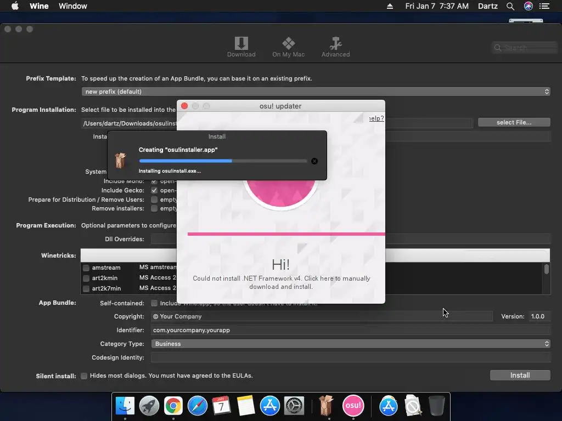
Task: Open Wine crate app in dock
Action: pos(326,406)
